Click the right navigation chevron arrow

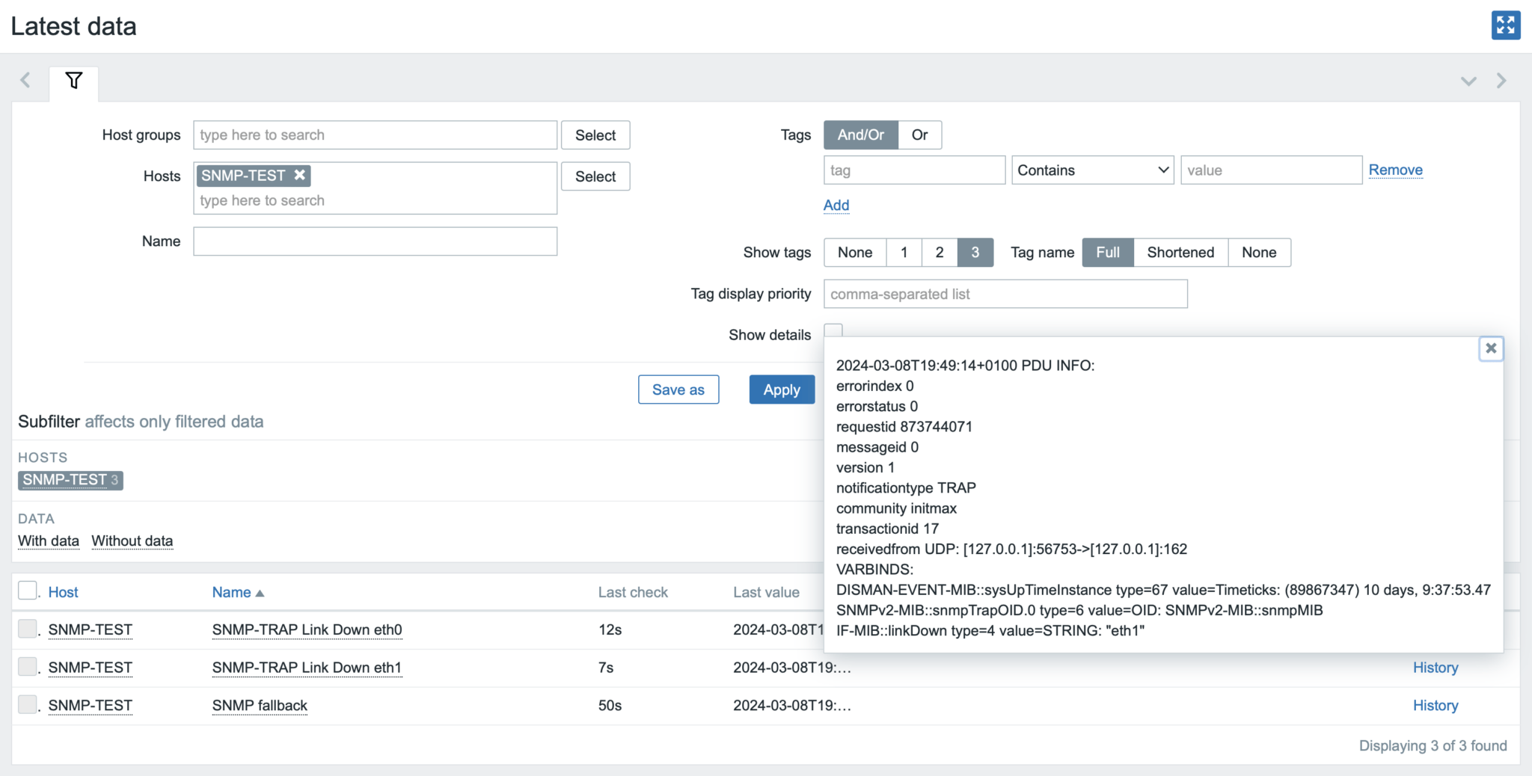[1502, 80]
